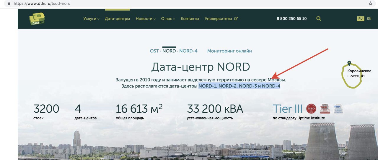Click the external link icon beside Университеты
The image size is (378, 160).
pos(236,19)
